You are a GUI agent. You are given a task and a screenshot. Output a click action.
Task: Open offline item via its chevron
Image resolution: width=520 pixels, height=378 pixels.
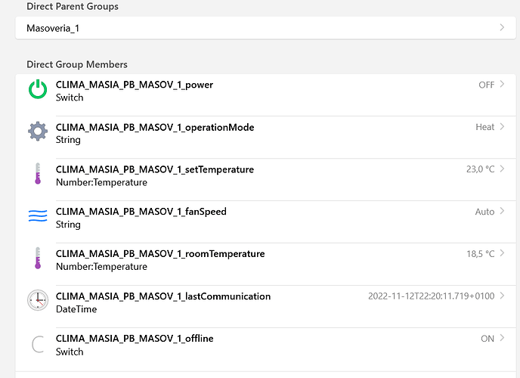[502, 338]
